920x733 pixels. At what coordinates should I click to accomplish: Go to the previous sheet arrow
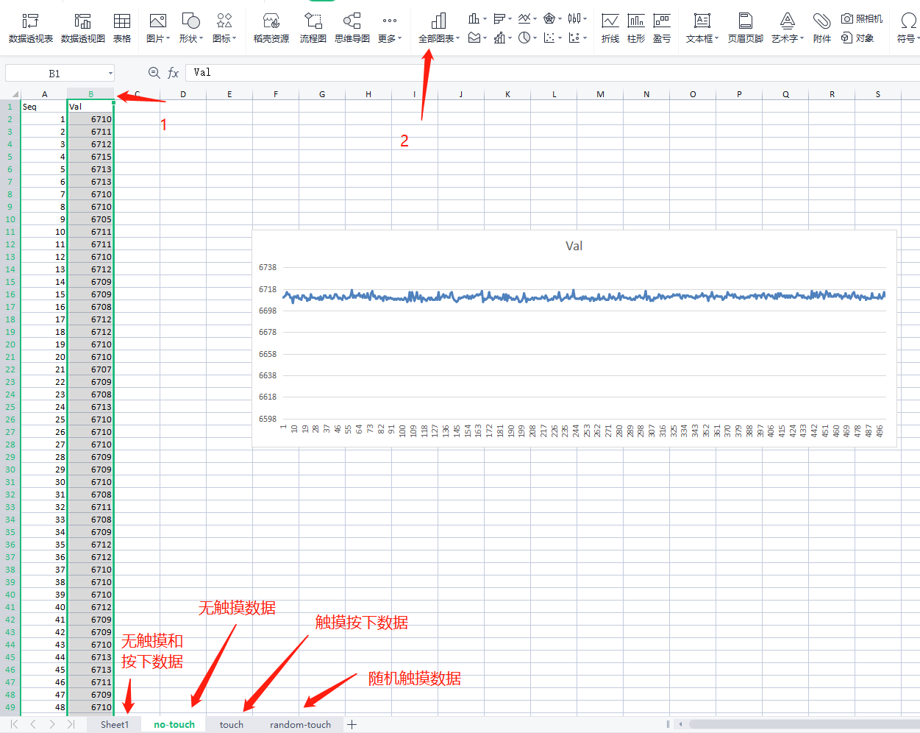(33, 725)
